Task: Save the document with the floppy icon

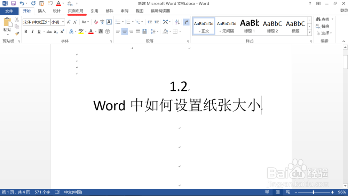Action: click(x=14, y=3)
